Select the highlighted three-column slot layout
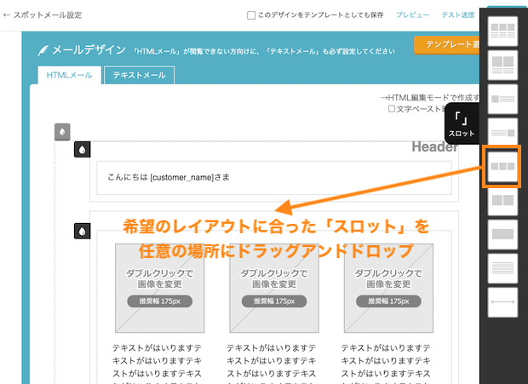 tap(504, 167)
